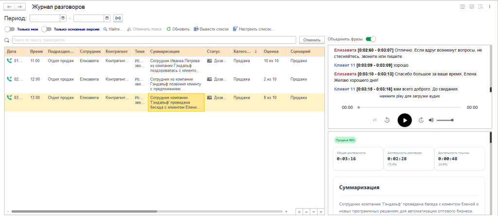Open the start date calendar picker
The width and height of the screenshot is (498, 216).
coord(63,18)
